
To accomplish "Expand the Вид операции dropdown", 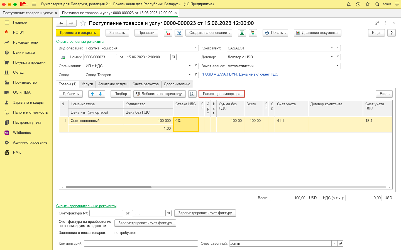I will pyautogui.click(x=196, y=48).
